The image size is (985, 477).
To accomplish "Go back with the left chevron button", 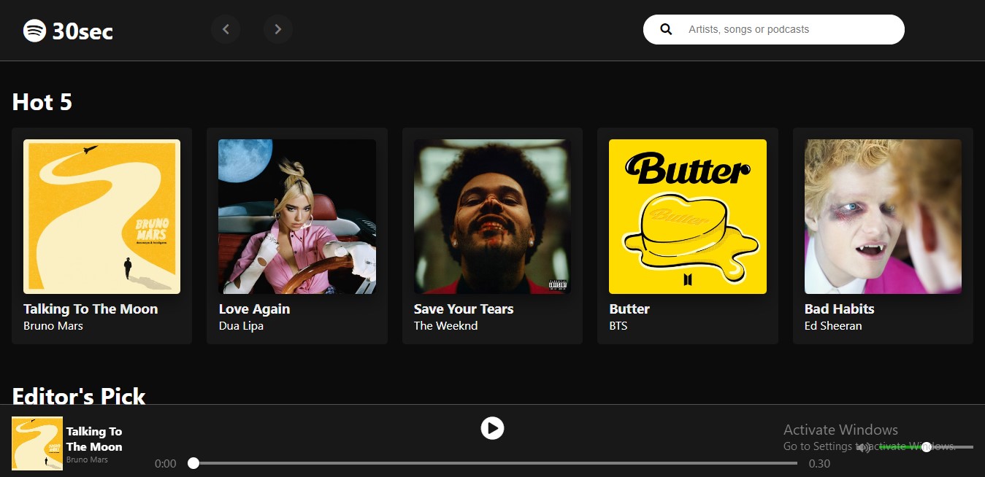I will pyautogui.click(x=226, y=29).
